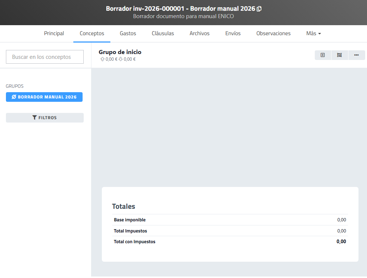The image size is (367, 278).
Task: Select the Archivos tab
Action: tap(199, 33)
